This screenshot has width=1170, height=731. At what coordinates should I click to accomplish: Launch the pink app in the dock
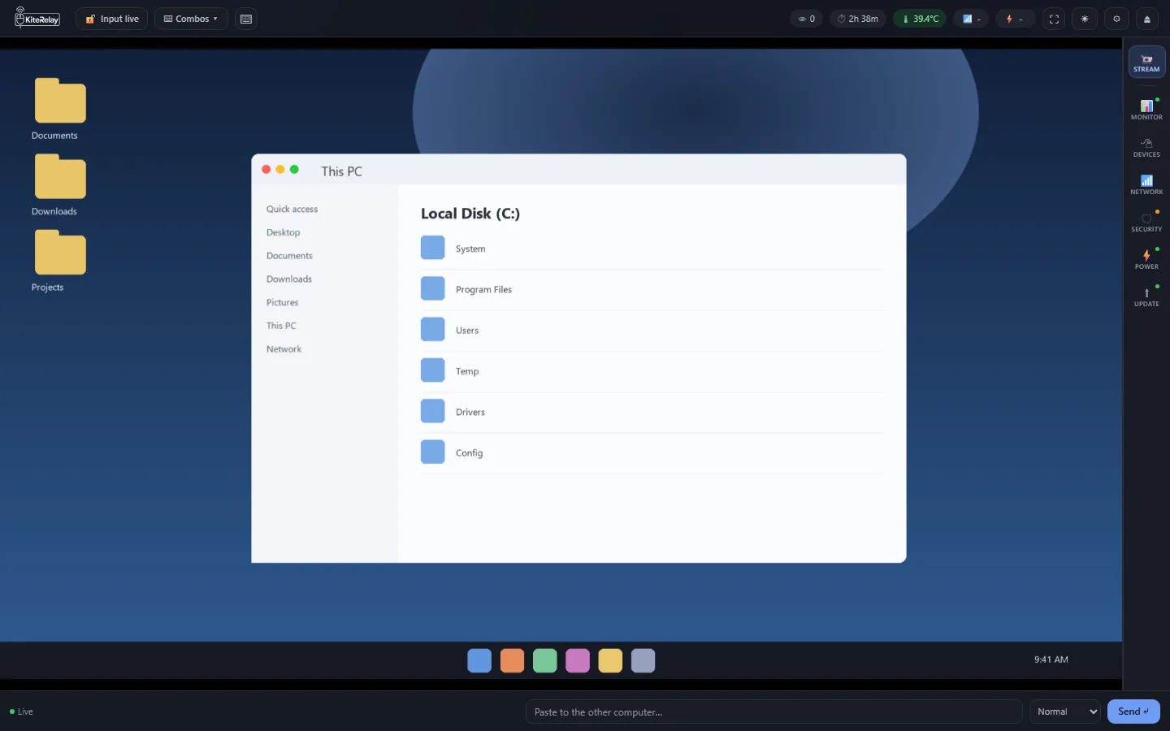coord(578,660)
